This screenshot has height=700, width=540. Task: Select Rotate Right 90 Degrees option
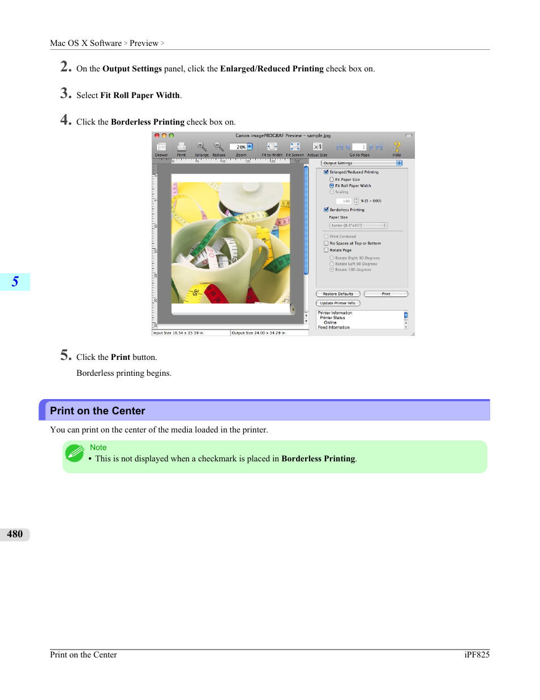click(332, 258)
